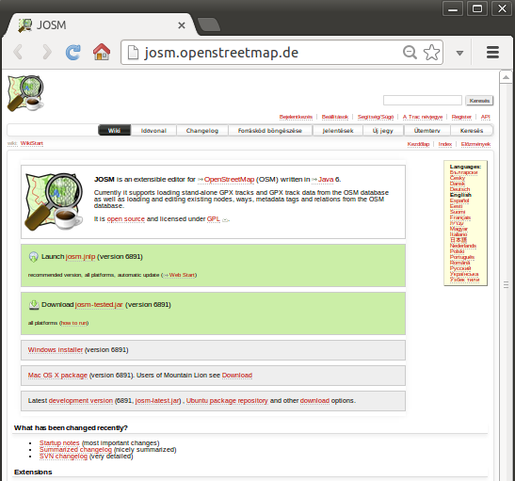The height and width of the screenshot is (481, 515).
Task: Click the scrollbar up arrow
Action: (506, 77)
